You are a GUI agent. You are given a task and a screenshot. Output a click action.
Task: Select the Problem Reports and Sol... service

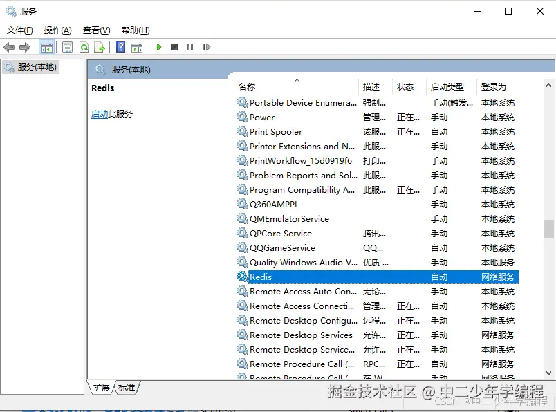304,176
